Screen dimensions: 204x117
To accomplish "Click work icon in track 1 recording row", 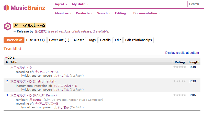I will tap(37, 72).
